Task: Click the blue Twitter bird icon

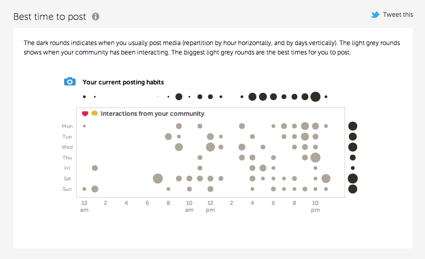Action: [x=375, y=15]
